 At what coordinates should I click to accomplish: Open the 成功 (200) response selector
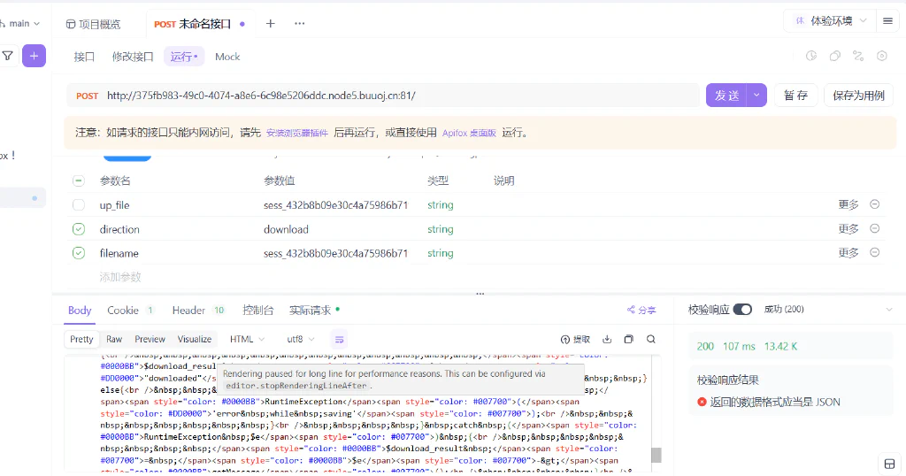(x=784, y=310)
